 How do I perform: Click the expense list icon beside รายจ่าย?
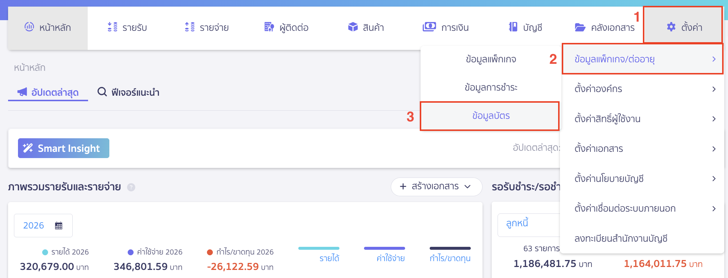pos(190,27)
